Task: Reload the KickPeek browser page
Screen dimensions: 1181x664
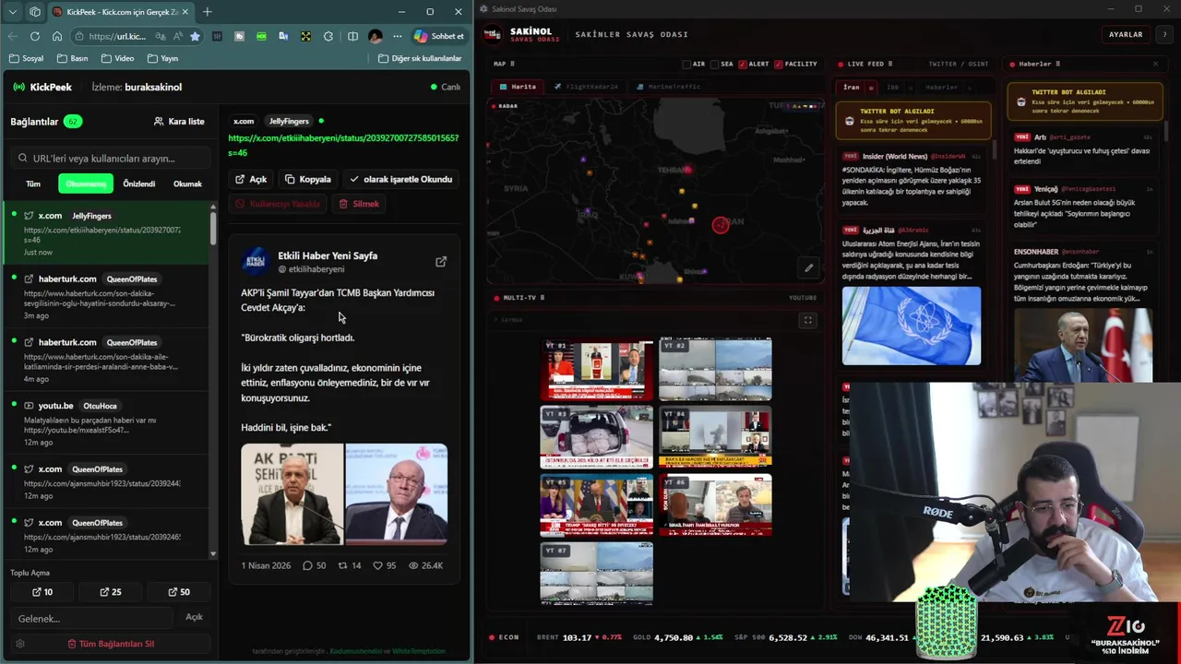Action: (x=35, y=36)
